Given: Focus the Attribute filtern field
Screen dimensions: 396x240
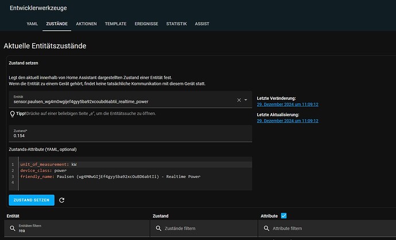Looking at the screenshot, I should point(327,229).
